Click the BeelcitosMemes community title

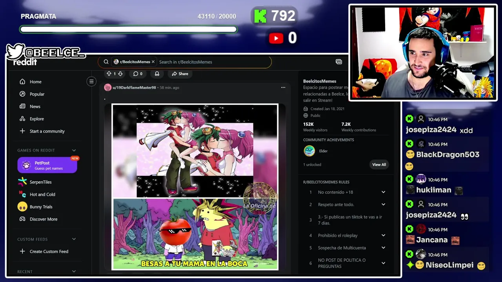coord(319,81)
